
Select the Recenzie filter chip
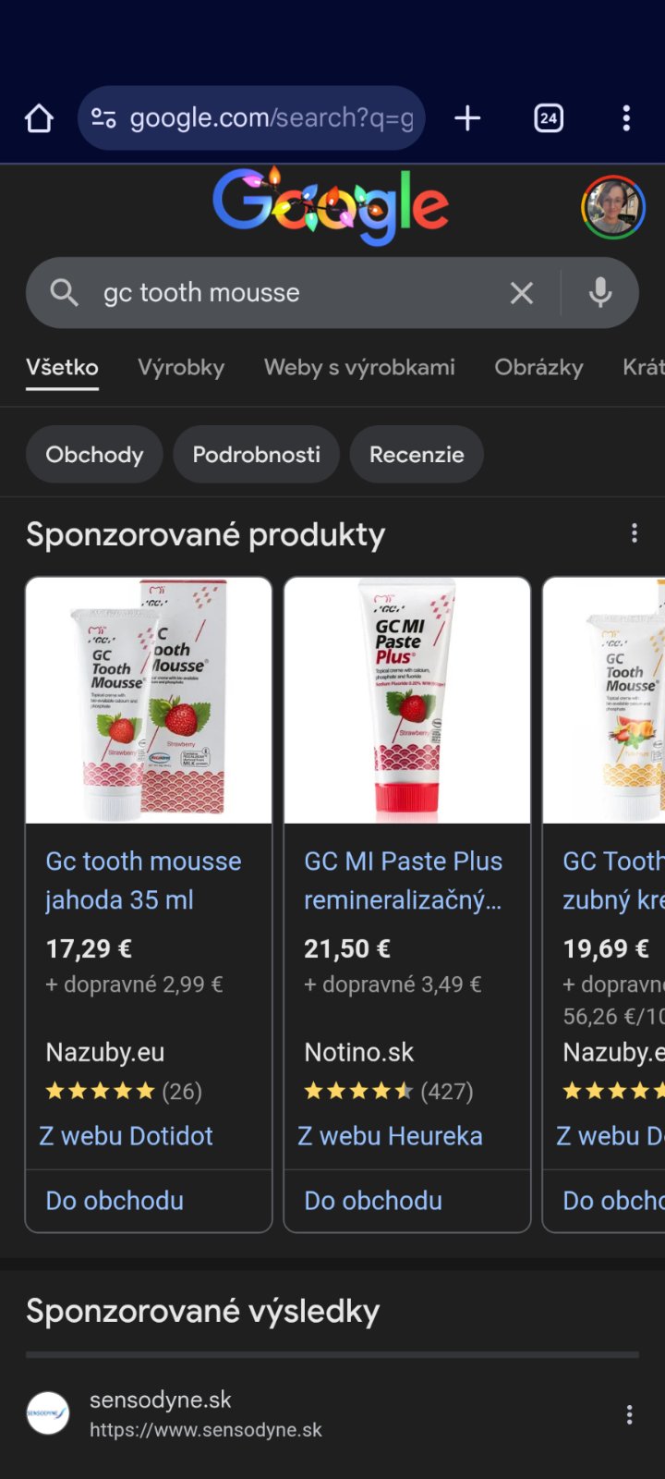(x=417, y=455)
